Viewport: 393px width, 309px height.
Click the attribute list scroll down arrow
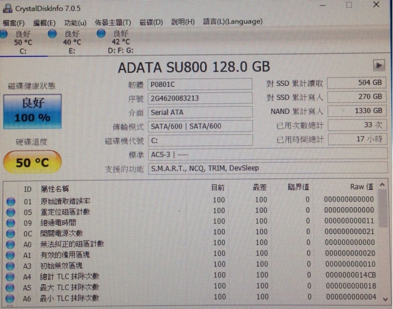click(385, 299)
